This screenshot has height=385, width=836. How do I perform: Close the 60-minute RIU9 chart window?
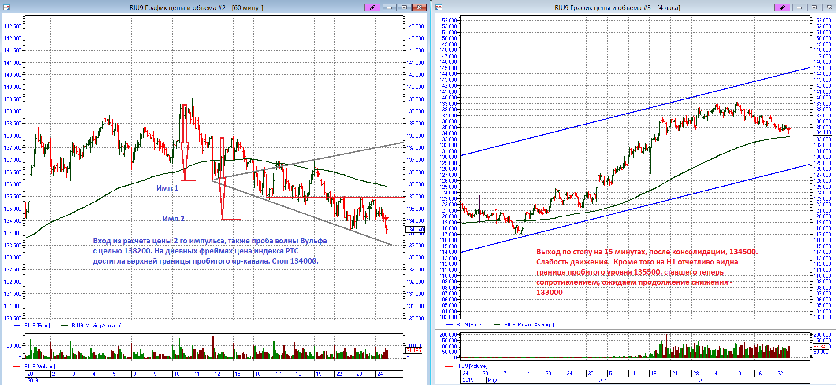point(420,7)
